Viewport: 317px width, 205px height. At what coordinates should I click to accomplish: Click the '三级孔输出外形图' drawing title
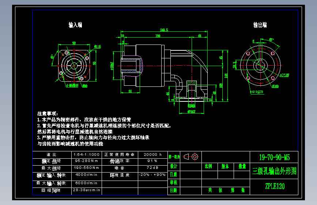pos(274,171)
